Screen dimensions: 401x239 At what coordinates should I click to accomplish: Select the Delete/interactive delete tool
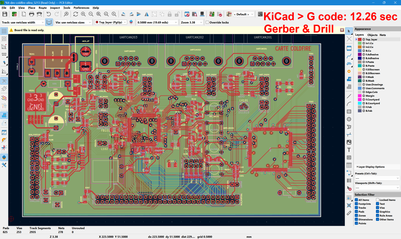(x=349, y=188)
